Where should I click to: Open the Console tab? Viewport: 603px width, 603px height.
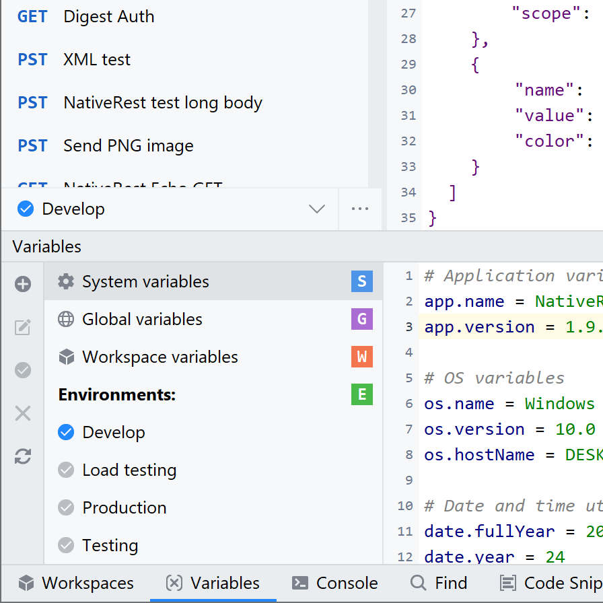click(334, 583)
